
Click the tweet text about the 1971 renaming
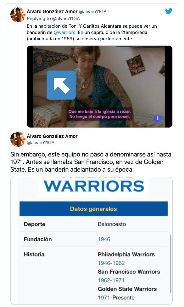[91, 162]
